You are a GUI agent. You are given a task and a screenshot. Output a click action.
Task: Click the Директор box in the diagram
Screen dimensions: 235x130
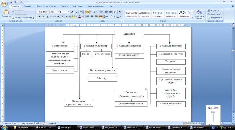click(129, 34)
